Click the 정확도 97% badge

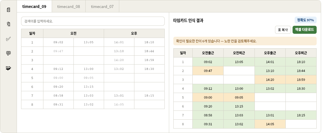pyautogui.click(x=306, y=20)
